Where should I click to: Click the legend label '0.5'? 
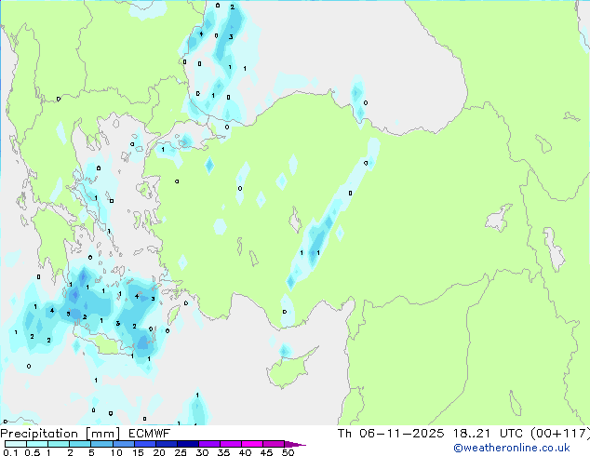tap(33, 452)
